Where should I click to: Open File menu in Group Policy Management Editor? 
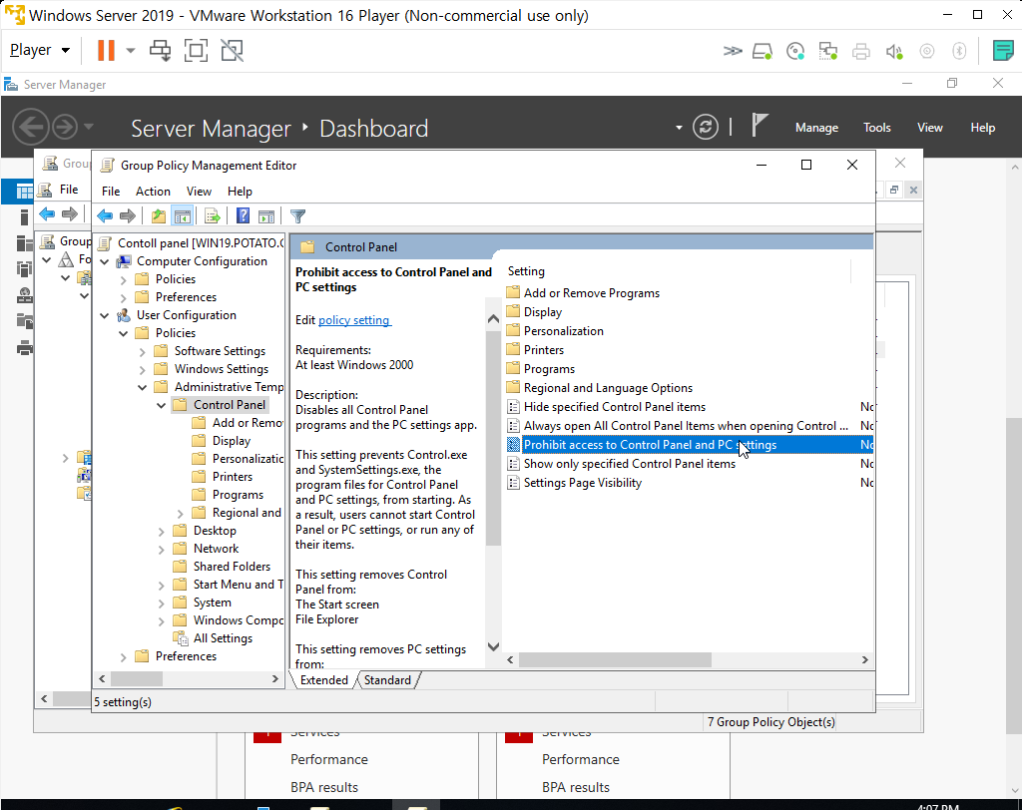tap(111, 191)
